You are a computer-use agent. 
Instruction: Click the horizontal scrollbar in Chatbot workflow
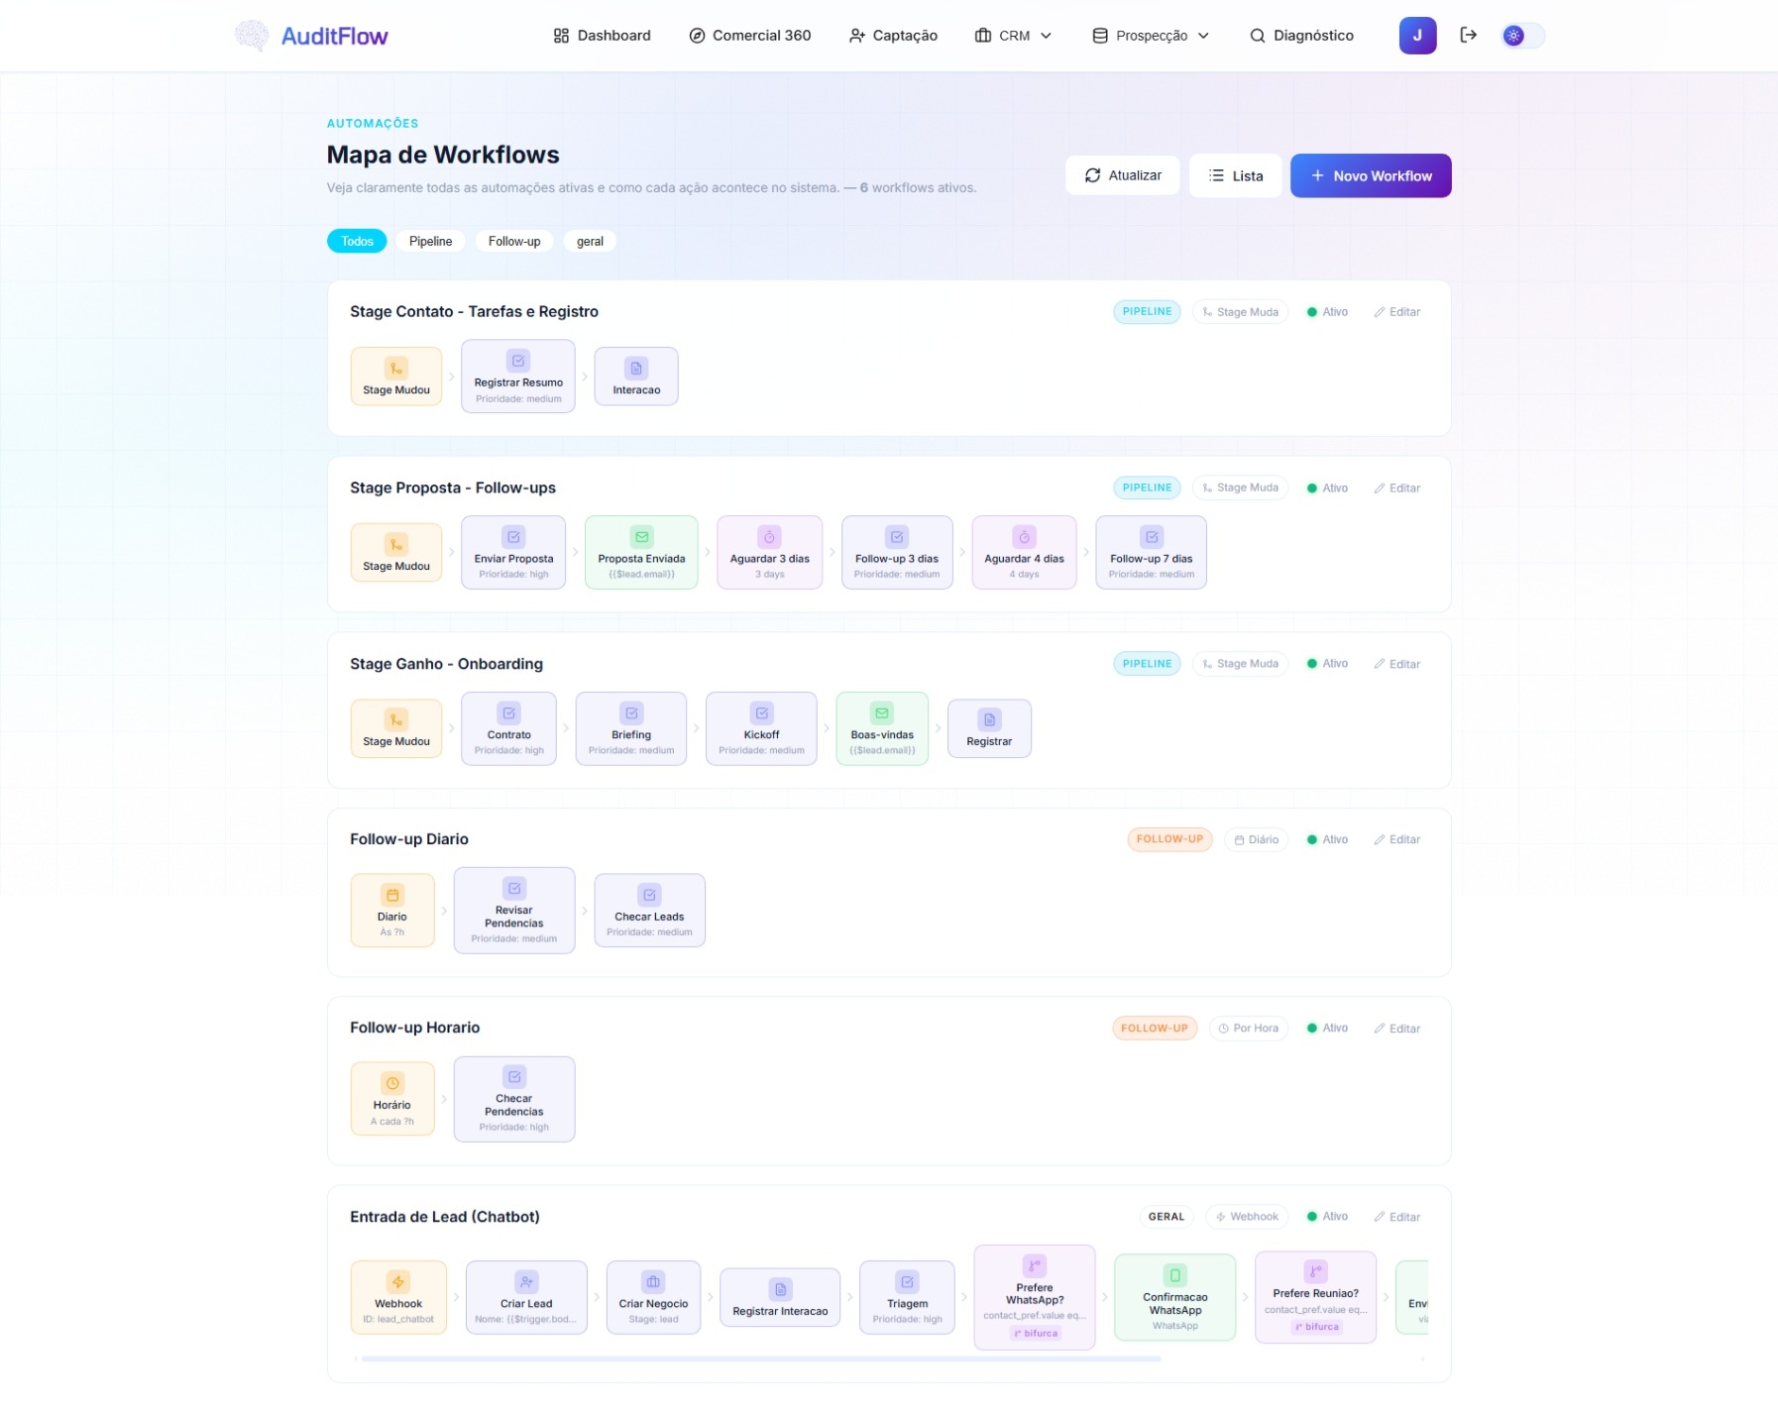[761, 1359]
